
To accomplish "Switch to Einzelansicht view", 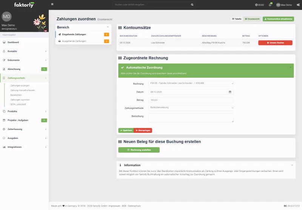I will pos(252,19).
